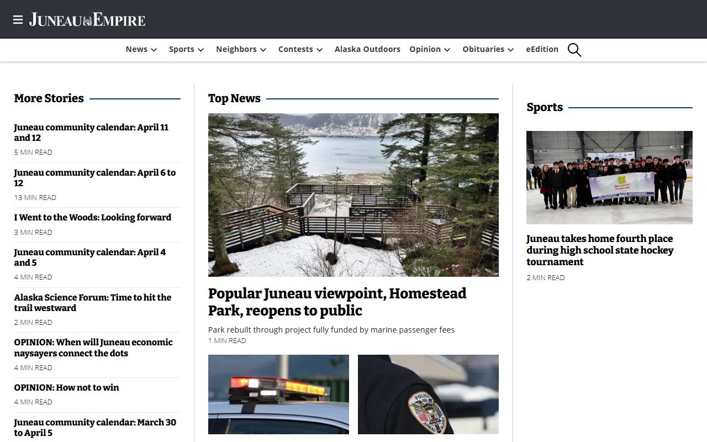
Task: Expand the Obituaries dropdown menu
Action: (x=488, y=49)
